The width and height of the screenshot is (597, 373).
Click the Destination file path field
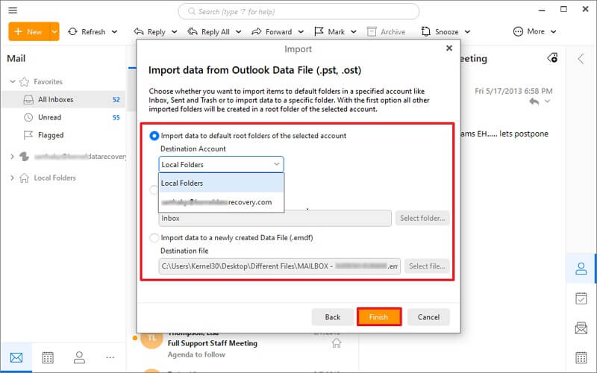pyautogui.click(x=279, y=266)
